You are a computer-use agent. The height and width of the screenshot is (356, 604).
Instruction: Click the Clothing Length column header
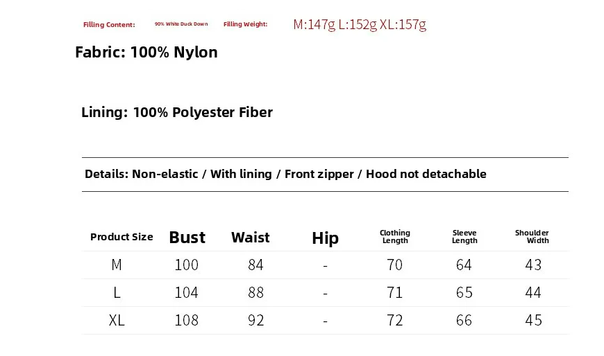click(x=395, y=237)
